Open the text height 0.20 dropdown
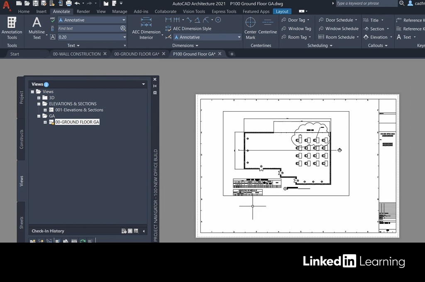This screenshot has height=282, width=425. coord(124,37)
